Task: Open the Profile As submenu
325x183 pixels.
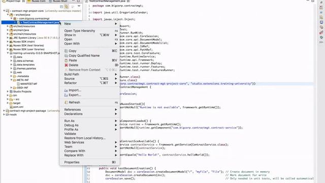Action: [90, 130]
